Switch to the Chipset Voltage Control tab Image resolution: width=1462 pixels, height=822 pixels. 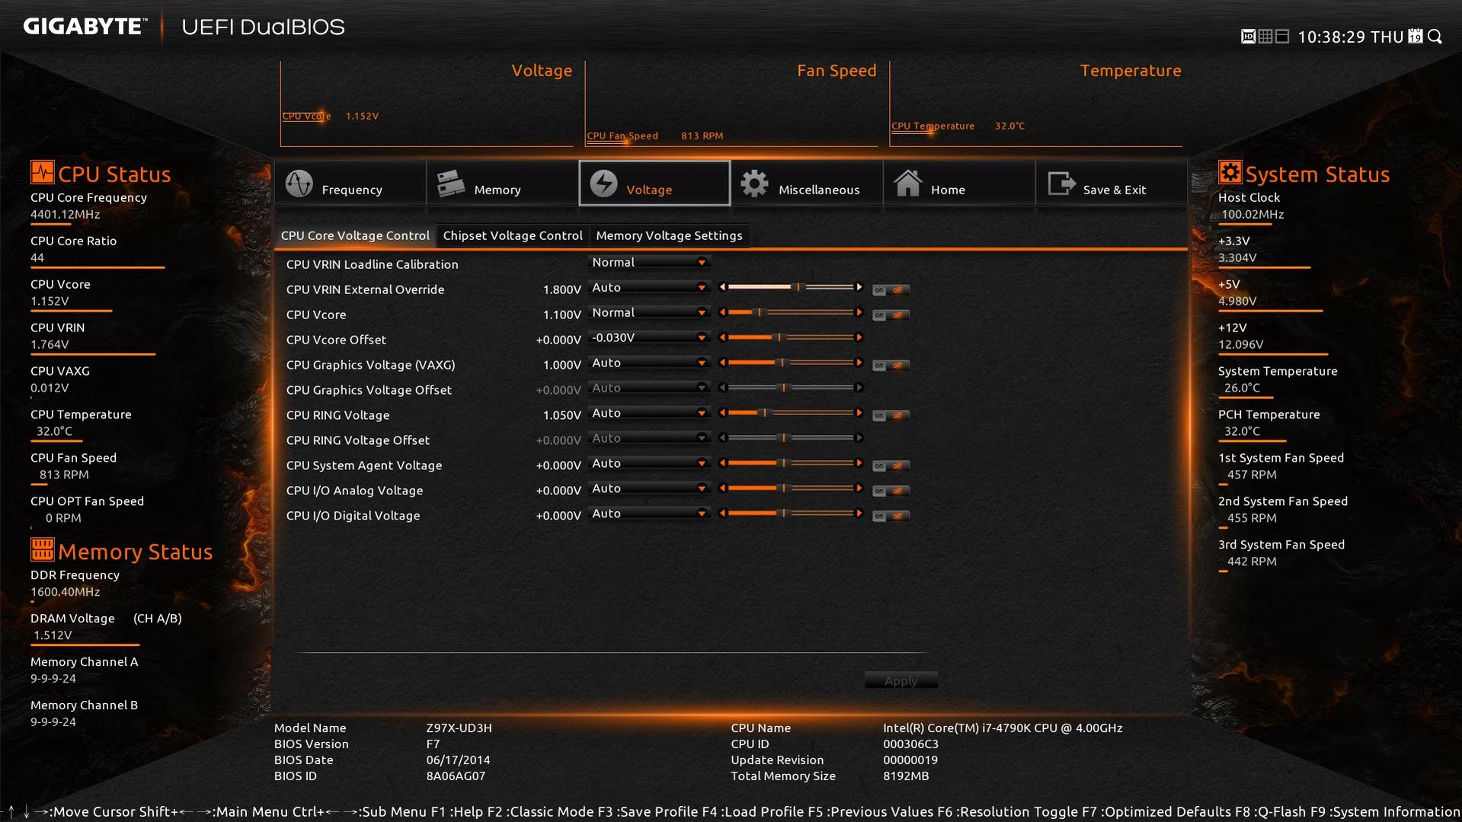[x=513, y=235]
